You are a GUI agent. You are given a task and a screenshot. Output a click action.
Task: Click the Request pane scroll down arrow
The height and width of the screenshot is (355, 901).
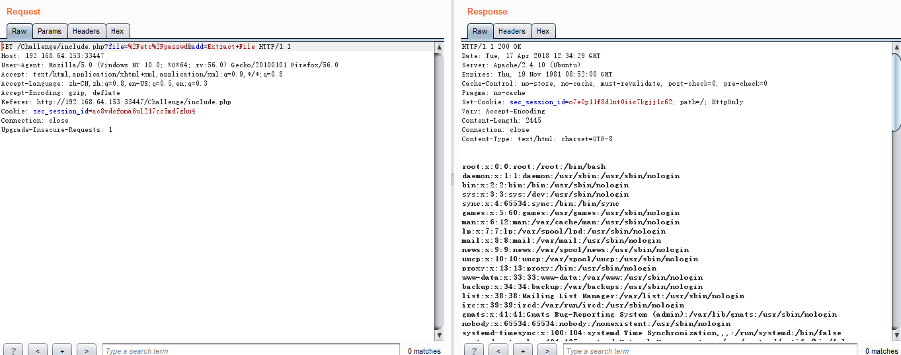click(439, 335)
